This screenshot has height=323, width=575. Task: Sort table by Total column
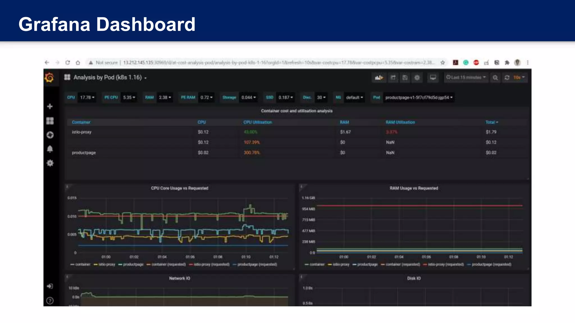492,122
